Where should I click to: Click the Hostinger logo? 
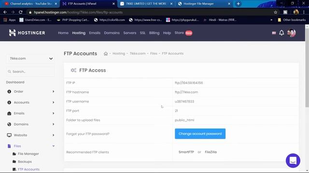click(27, 33)
